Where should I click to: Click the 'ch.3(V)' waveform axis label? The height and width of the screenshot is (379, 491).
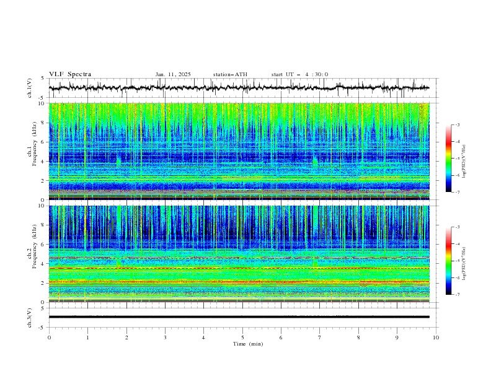pos(30,318)
